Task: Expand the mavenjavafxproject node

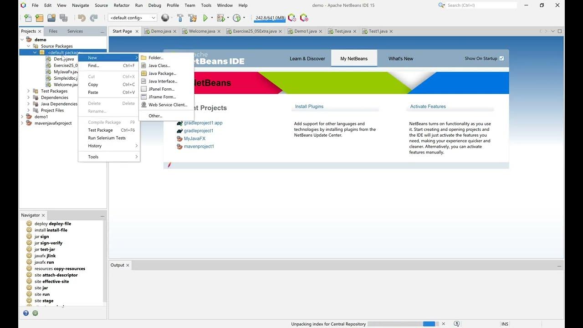Action: point(22,123)
